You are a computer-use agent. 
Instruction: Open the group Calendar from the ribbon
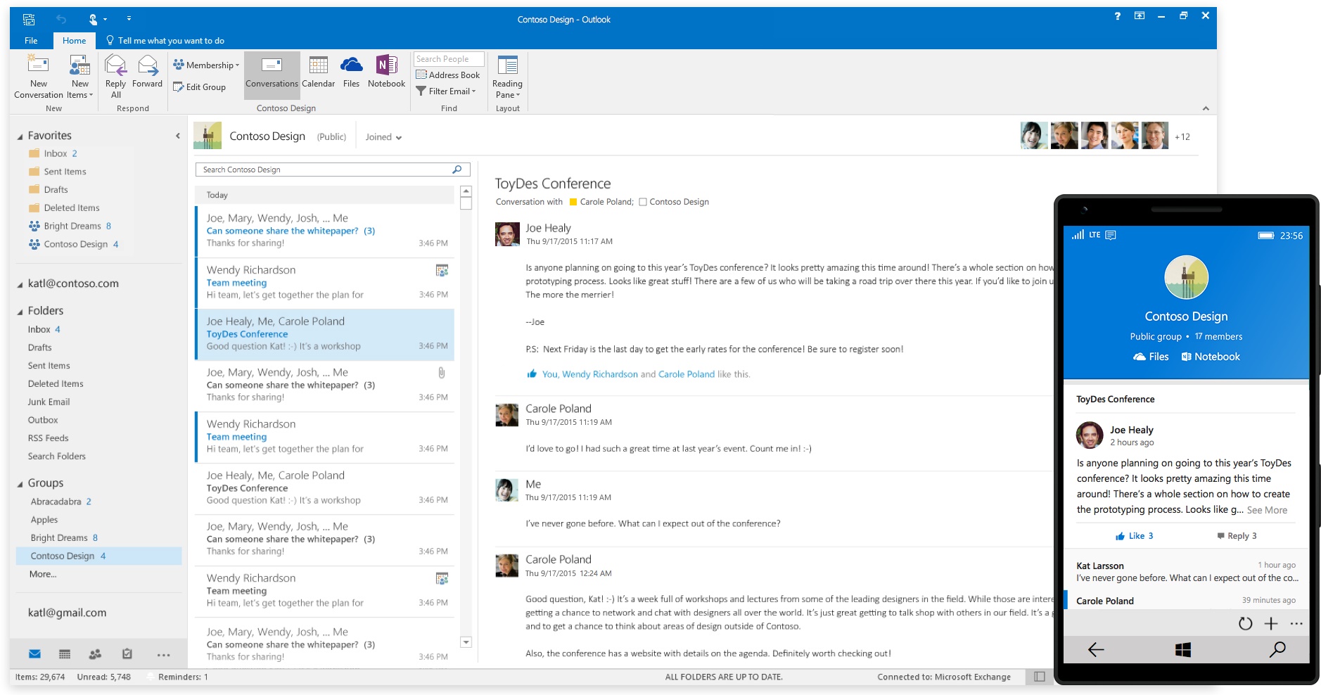pos(318,72)
